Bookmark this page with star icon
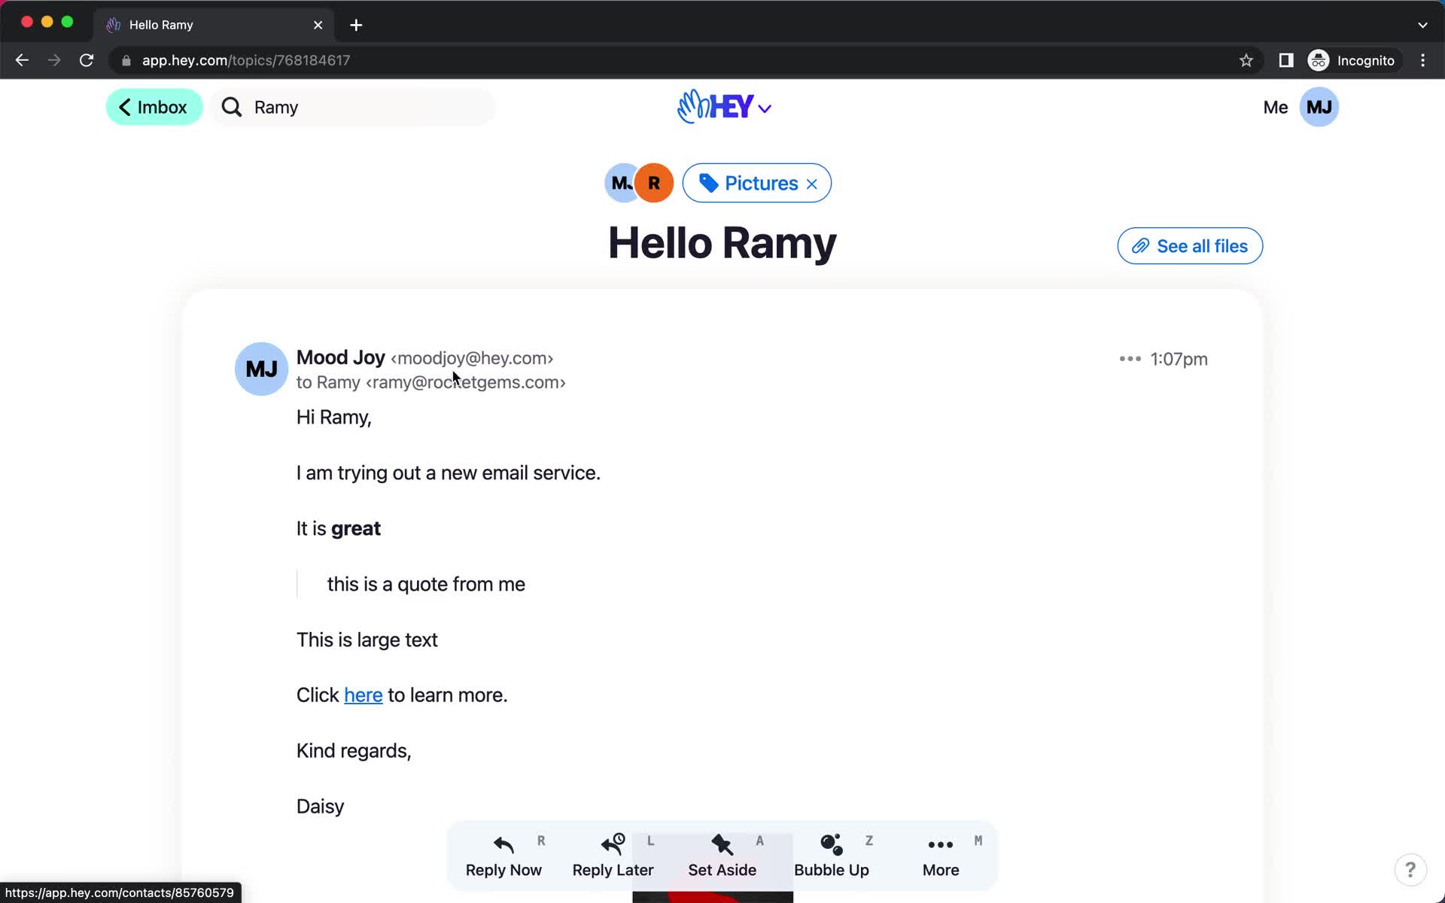1445x903 pixels. [1246, 60]
